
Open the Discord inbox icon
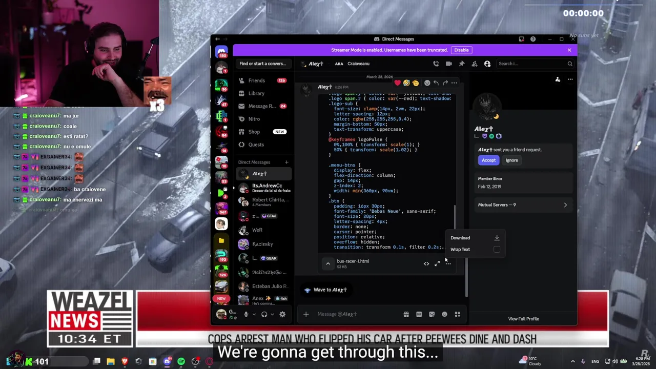[521, 39]
